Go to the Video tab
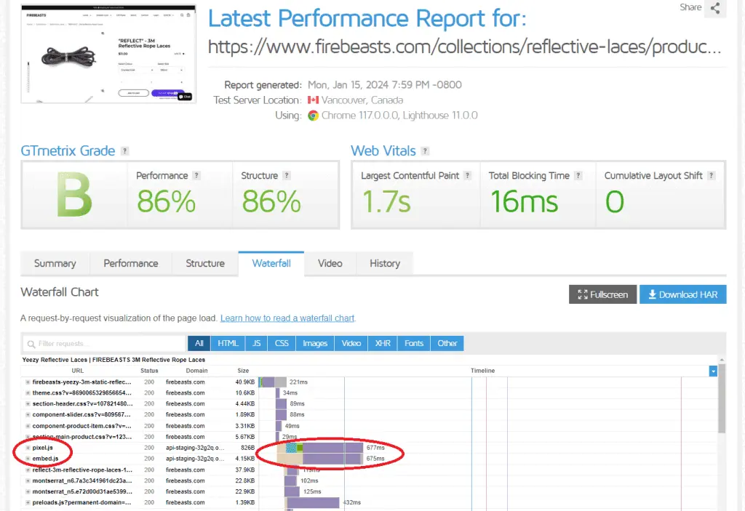Viewport: 745px width, 511px height. (x=330, y=264)
